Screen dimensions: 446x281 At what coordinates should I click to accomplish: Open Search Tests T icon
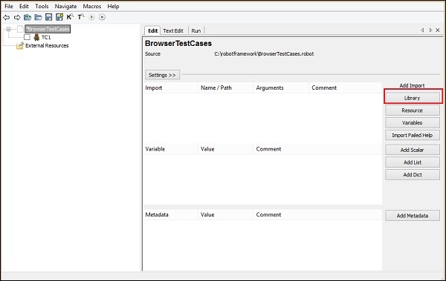tap(81, 17)
